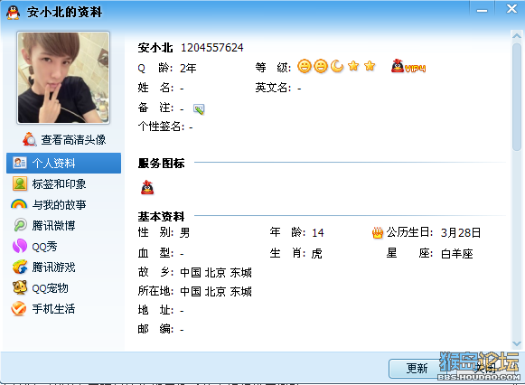Viewport: 525px width, 385px height.
Task: Click the scrollbar down arrow
Action: (x=516, y=343)
